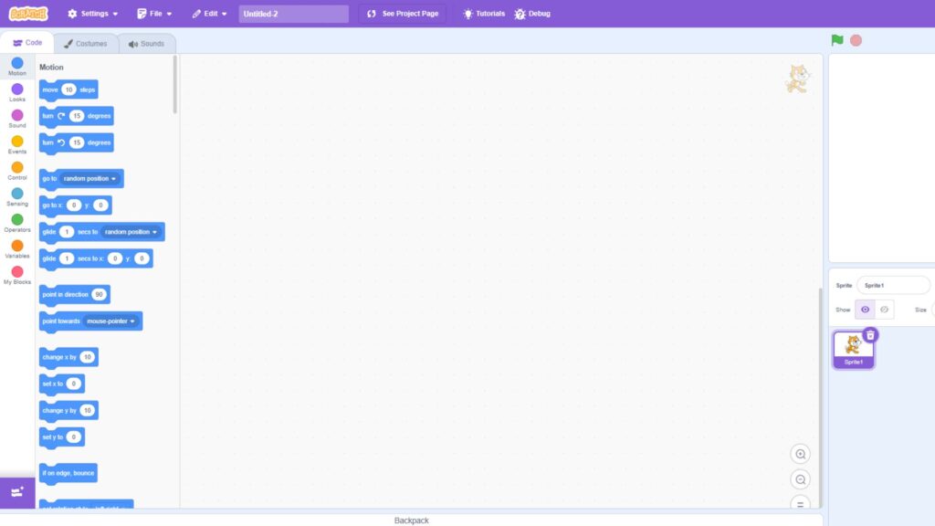Open the Backpack panel

point(412,520)
